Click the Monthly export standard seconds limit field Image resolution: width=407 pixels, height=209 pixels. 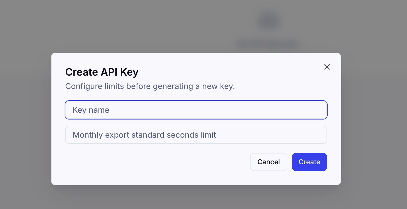click(196, 135)
